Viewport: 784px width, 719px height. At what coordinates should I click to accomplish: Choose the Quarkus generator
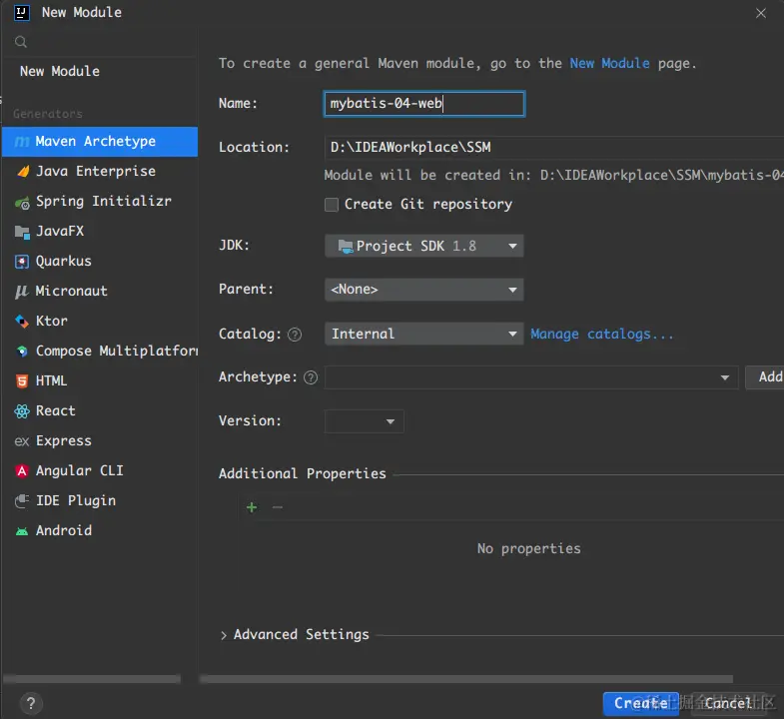[x=100, y=261]
